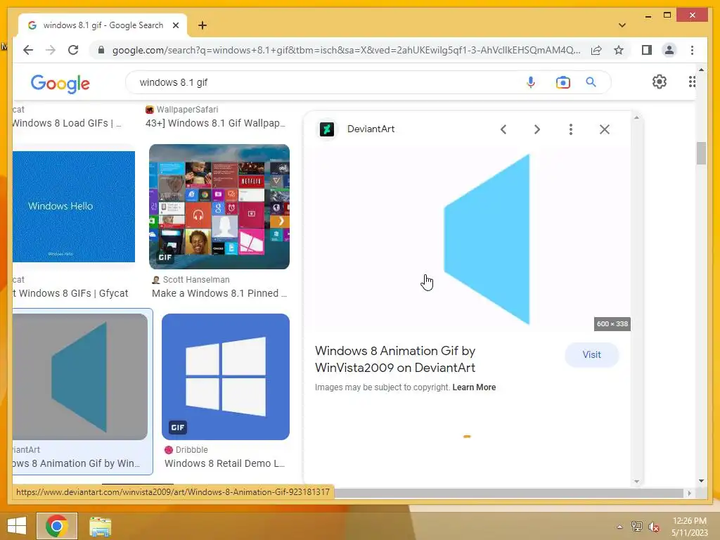Show hidden system tray icons
This screenshot has width=720, height=540.
click(619, 527)
